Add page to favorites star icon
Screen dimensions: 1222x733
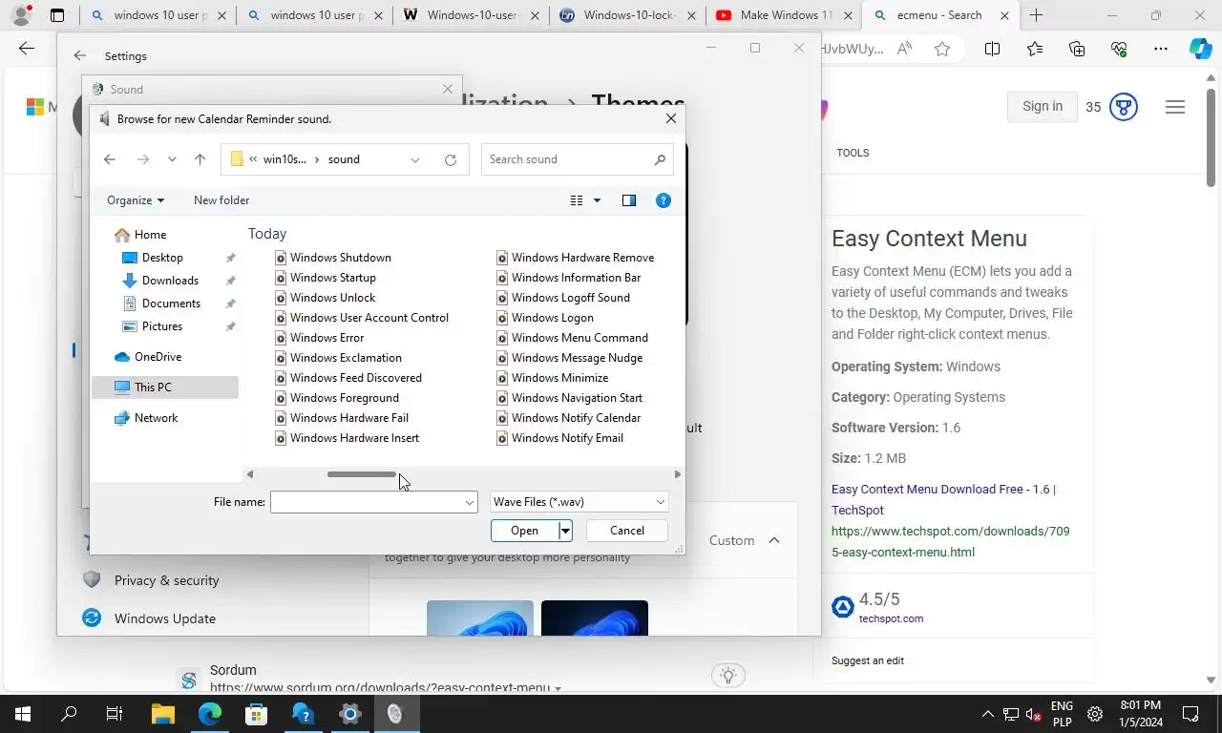(x=942, y=50)
